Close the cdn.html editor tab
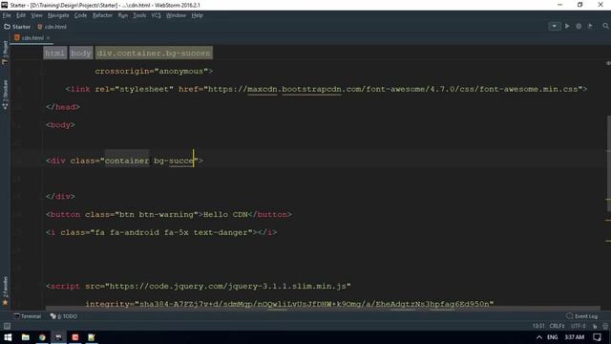The height and width of the screenshot is (344, 611). point(48,38)
